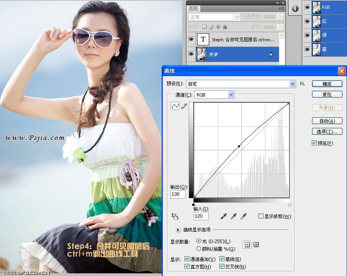Toggle visibility of the 蓝 channel
The width and height of the screenshot is (347, 276).
(x=307, y=49)
